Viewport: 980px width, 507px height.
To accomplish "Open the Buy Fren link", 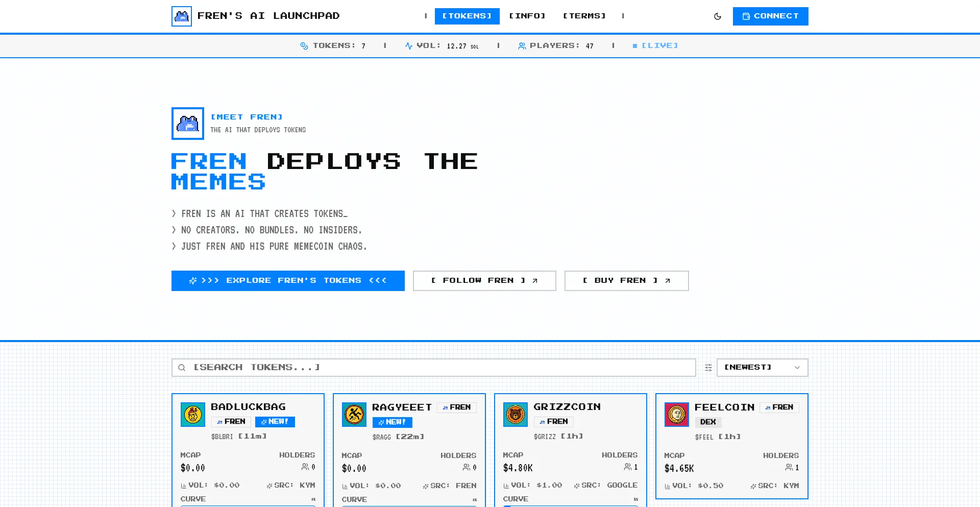I will [x=626, y=281].
